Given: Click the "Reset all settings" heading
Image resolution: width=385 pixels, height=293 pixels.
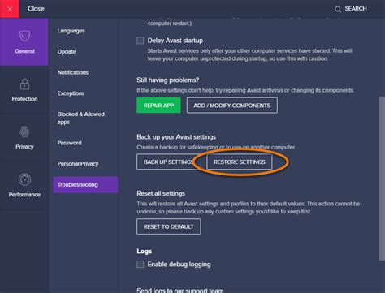Looking at the screenshot, I should (161, 193).
